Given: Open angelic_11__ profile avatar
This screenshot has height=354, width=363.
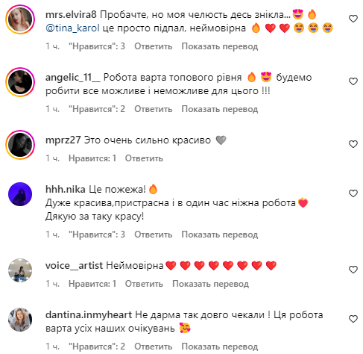Looking at the screenshot, I should point(20,82).
